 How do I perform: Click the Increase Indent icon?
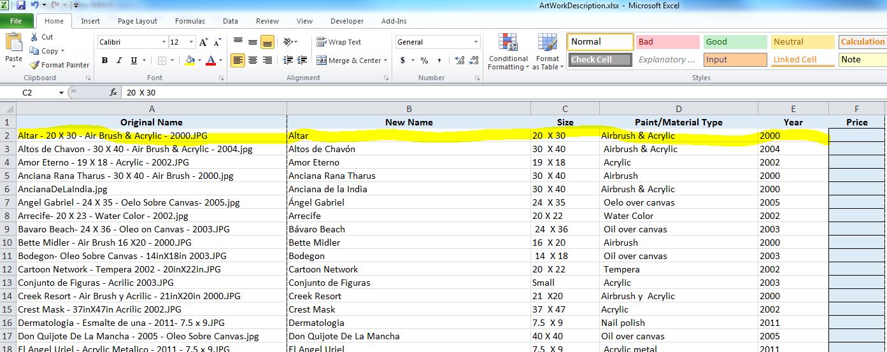pos(303,60)
